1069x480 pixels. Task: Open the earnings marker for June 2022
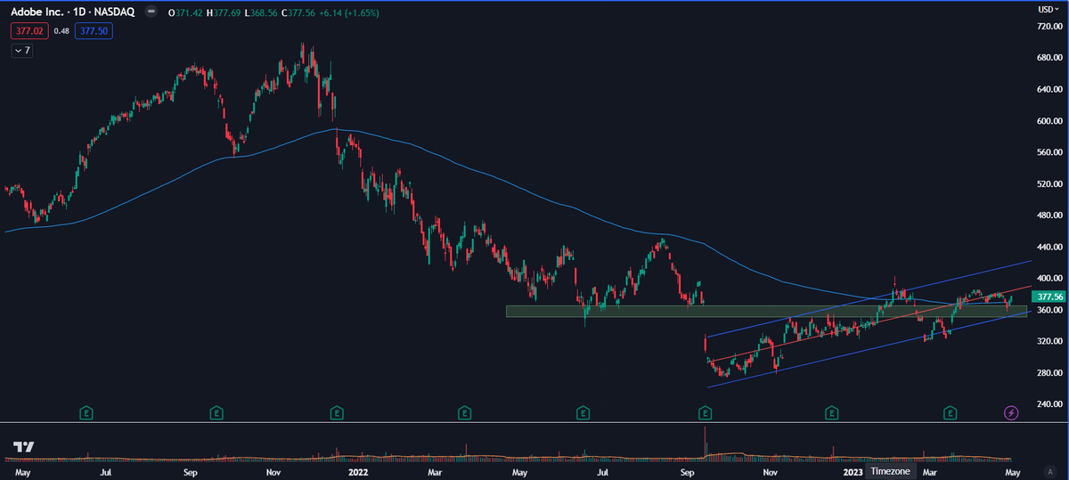click(583, 412)
